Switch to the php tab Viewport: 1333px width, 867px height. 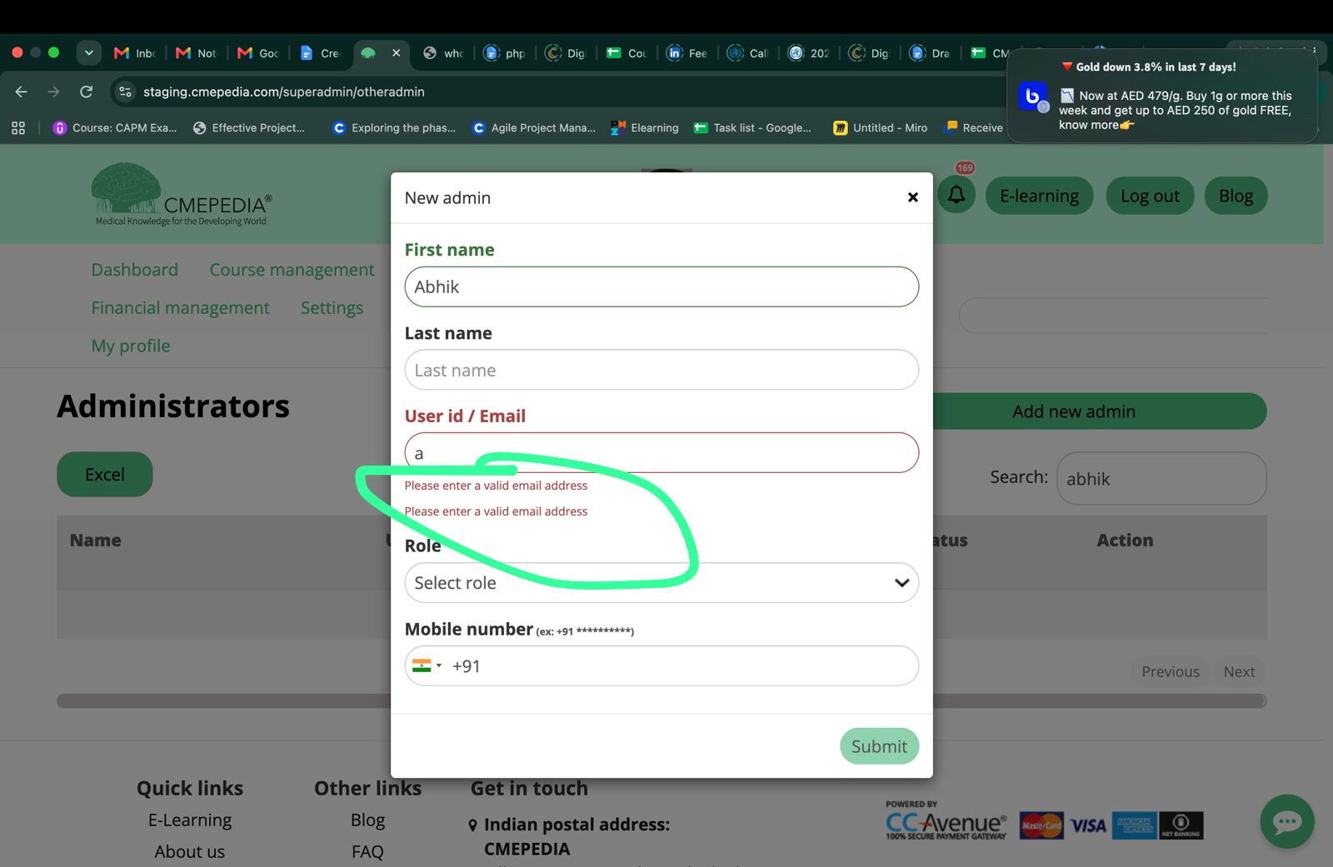click(x=505, y=52)
